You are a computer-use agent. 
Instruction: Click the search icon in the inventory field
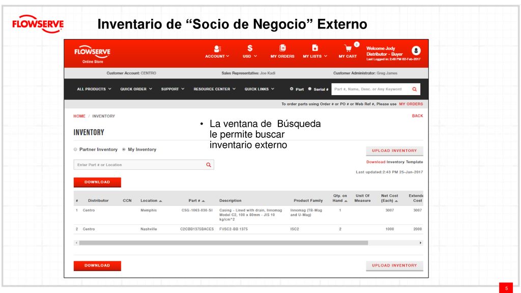209,165
